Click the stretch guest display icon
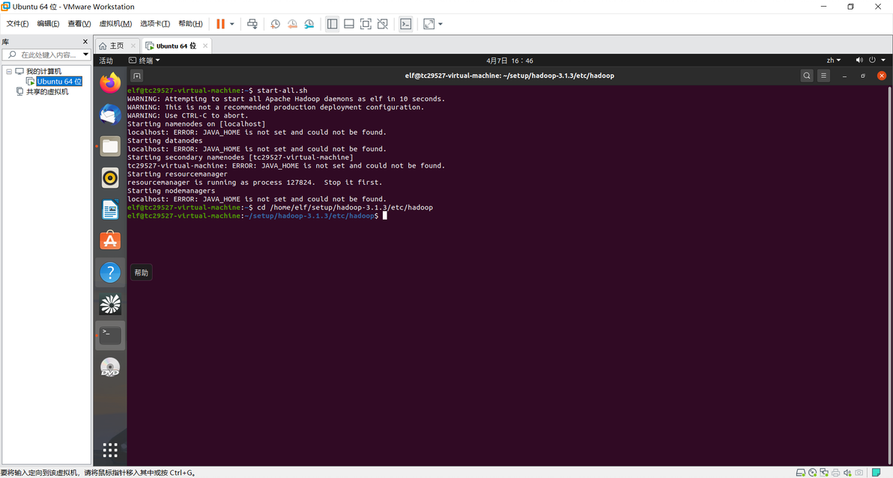Screen dimensions: 893x478 429,24
